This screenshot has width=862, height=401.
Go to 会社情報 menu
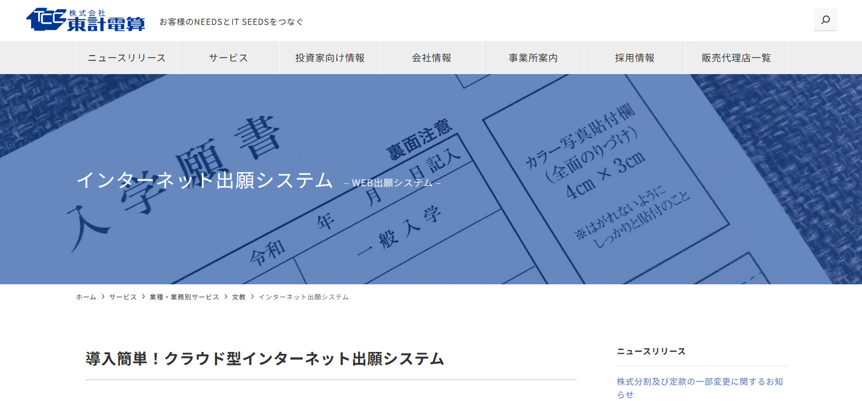(x=432, y=58)
